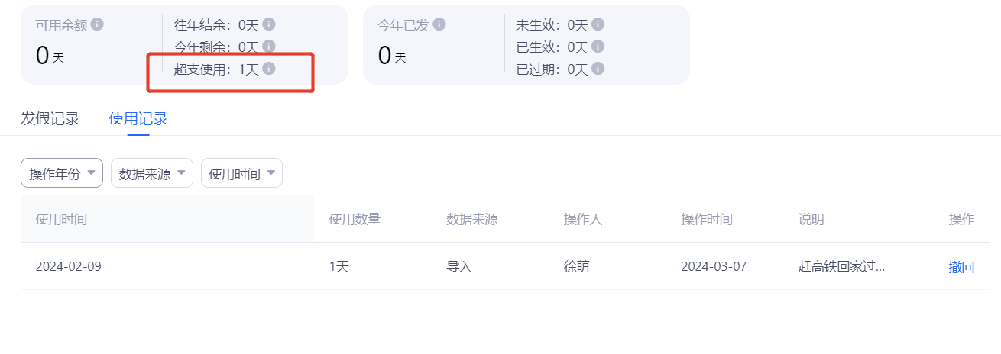The height and width of the screenshot is (354, 1001).
Task: Switch to the 发假记录 tab
Action: pyautogui.click(x=50, y=118)
